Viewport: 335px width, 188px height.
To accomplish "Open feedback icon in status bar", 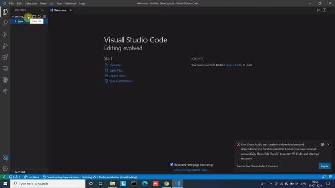I will click(x=323, y=177).
